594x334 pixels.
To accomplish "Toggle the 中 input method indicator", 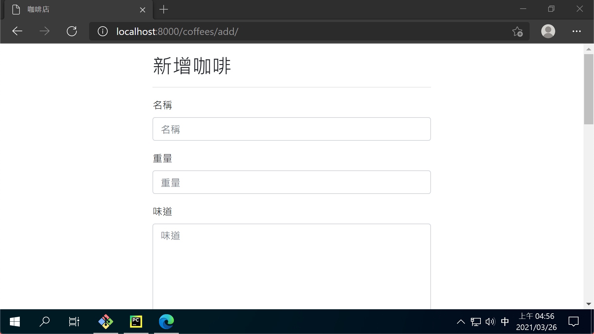I will [x=505, y=322].
